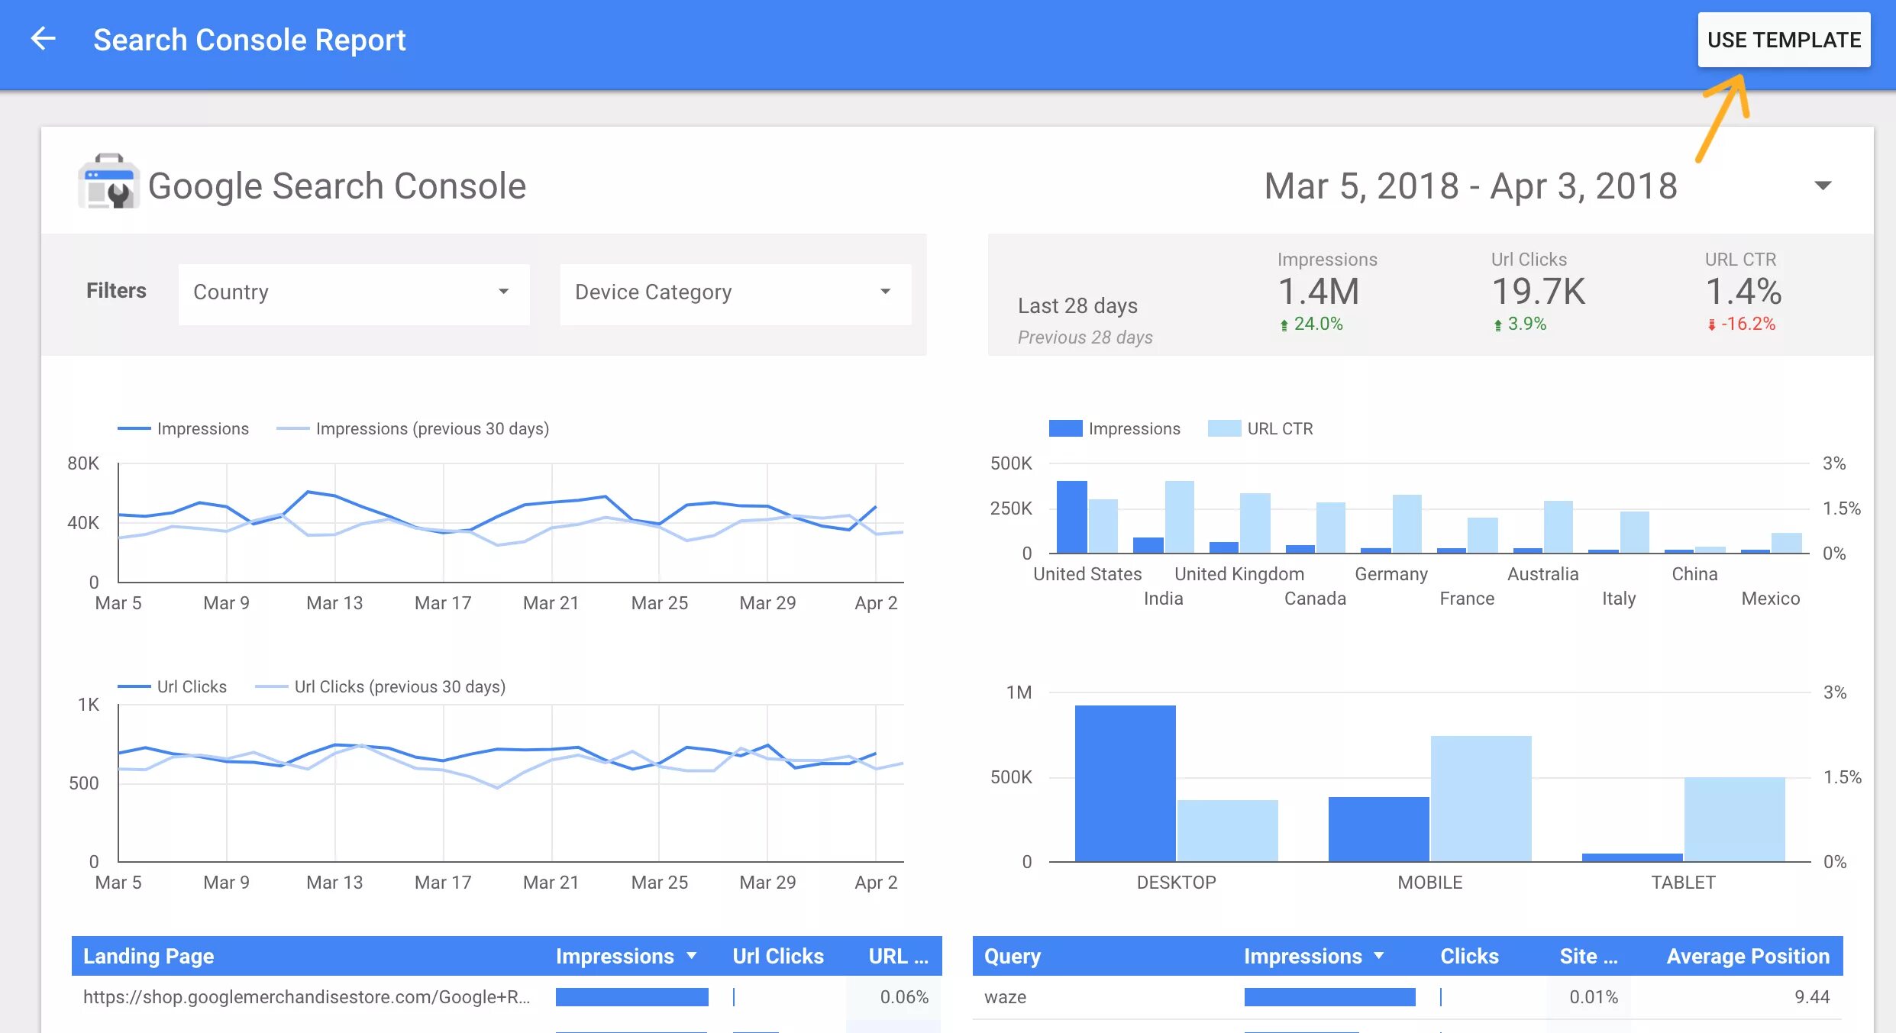Open the googlemerchandisestore landing page link
1896x1033 pixels.
click(x=306, y=997)
